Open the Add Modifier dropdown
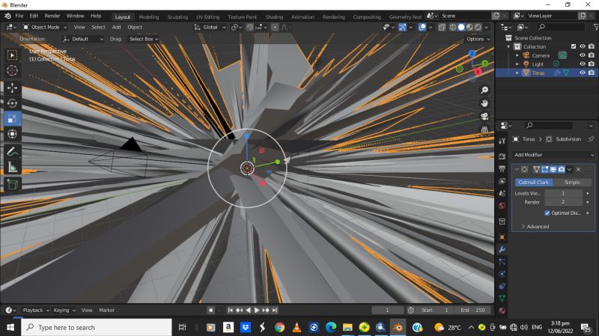Screen dimensions: 599x336 [554, 155]
